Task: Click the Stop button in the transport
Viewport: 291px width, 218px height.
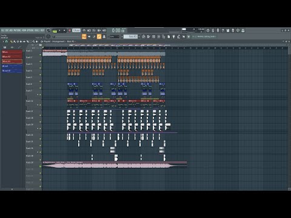Action: 64,31
